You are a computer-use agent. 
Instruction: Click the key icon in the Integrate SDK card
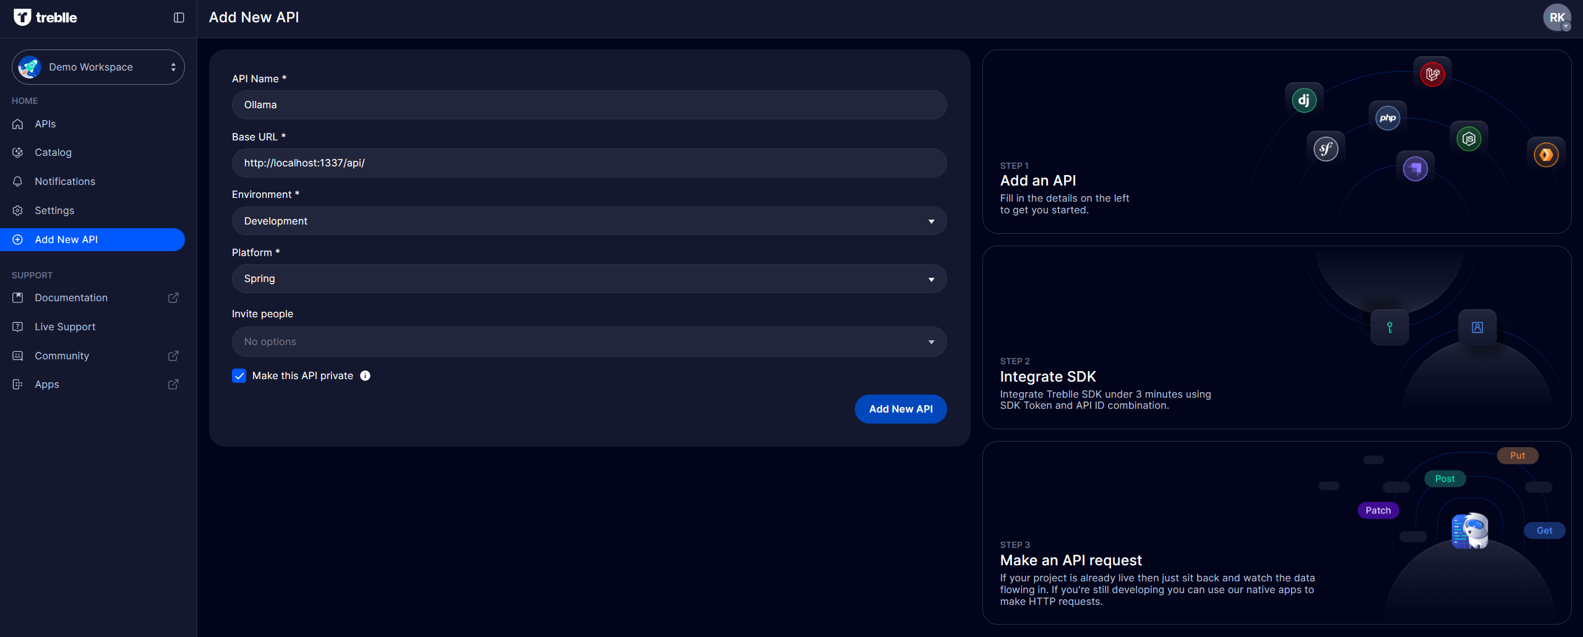coord(1389,328)
